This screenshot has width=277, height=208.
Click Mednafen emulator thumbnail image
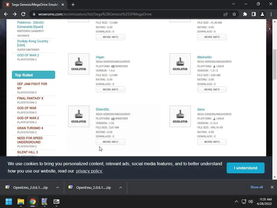[x=180, y=64]
